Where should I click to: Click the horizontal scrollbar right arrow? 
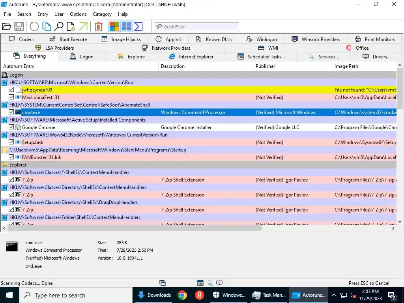click(x=393, y=228)
